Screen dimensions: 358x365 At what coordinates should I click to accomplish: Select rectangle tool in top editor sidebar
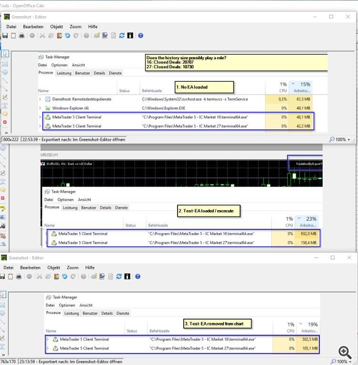click(5, 64)
